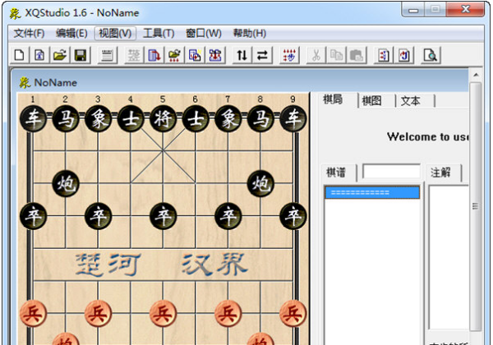Open the 窗口(W) menu
The height and width of the screenshot is (345, 493).
tap(203, 34)
